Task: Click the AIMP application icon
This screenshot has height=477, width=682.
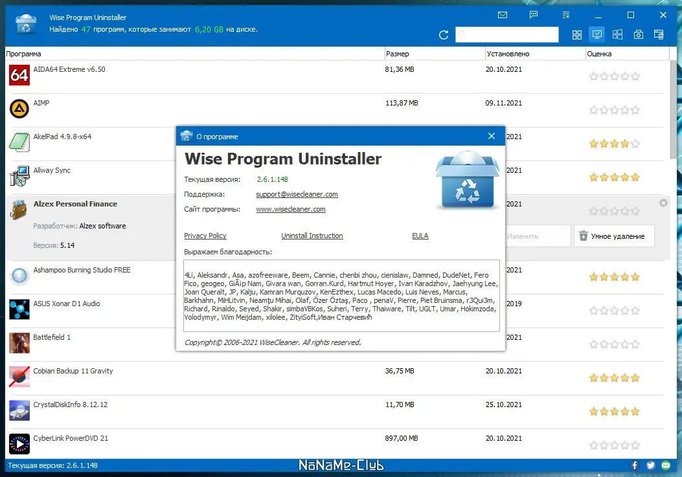Action: coord(19,108)
